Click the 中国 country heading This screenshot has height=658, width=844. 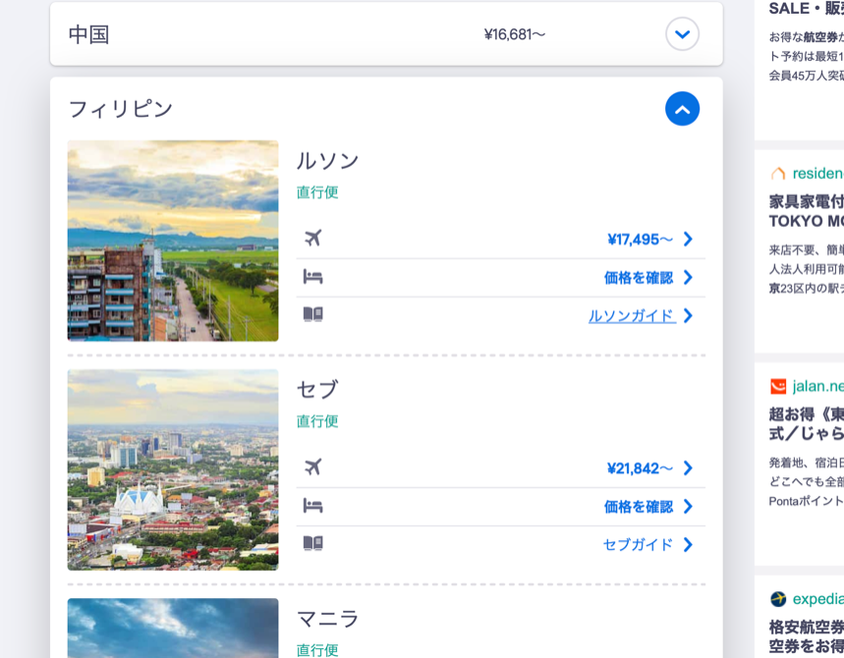tap(88, 34)
